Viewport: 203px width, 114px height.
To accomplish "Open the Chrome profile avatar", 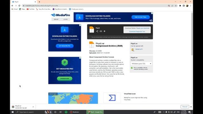I will coord(187,6).
